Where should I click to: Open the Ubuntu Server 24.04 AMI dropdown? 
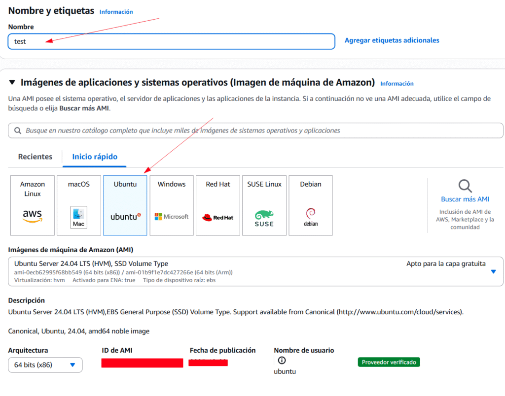tap(256, 271)
